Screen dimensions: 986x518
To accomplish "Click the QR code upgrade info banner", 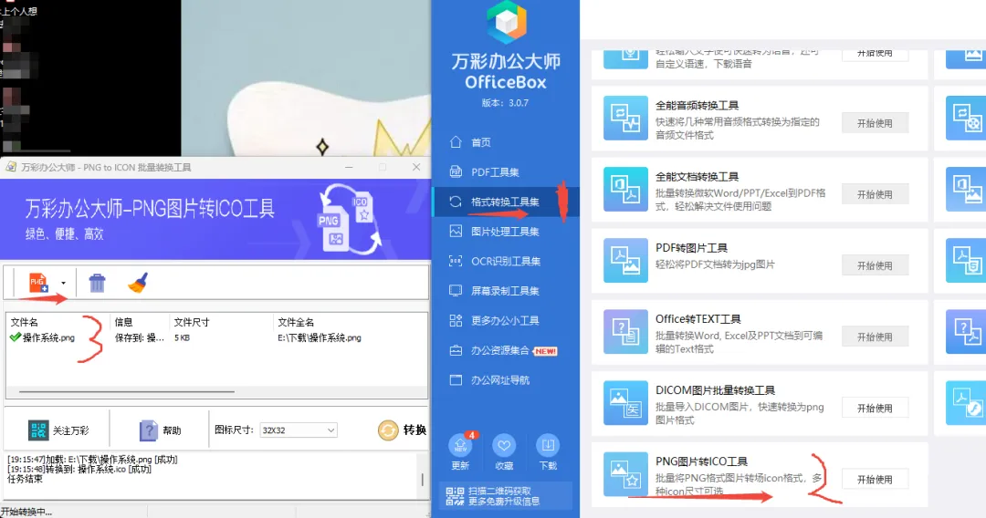I will pyautogui.click(x=506, y=496).
